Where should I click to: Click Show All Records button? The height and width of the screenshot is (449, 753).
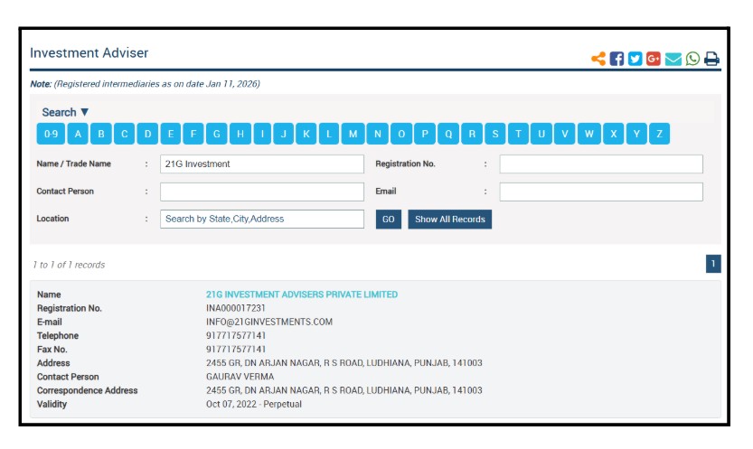(x=450, y=220)
